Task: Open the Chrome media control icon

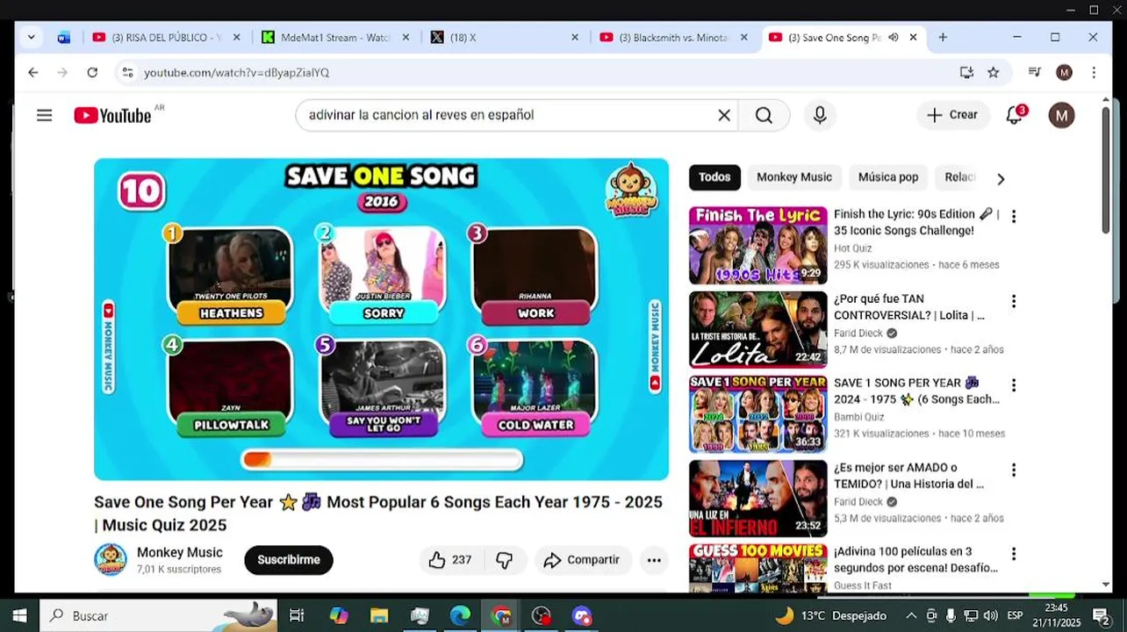Action: [1035, 73]
